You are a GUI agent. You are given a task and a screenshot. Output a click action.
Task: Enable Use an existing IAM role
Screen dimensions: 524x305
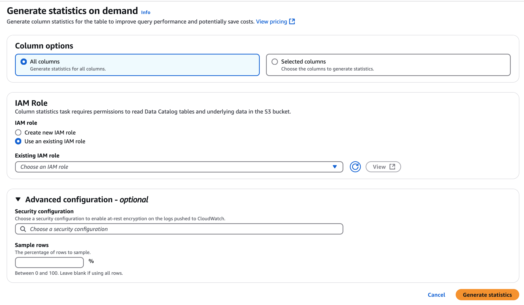(18, 141)
